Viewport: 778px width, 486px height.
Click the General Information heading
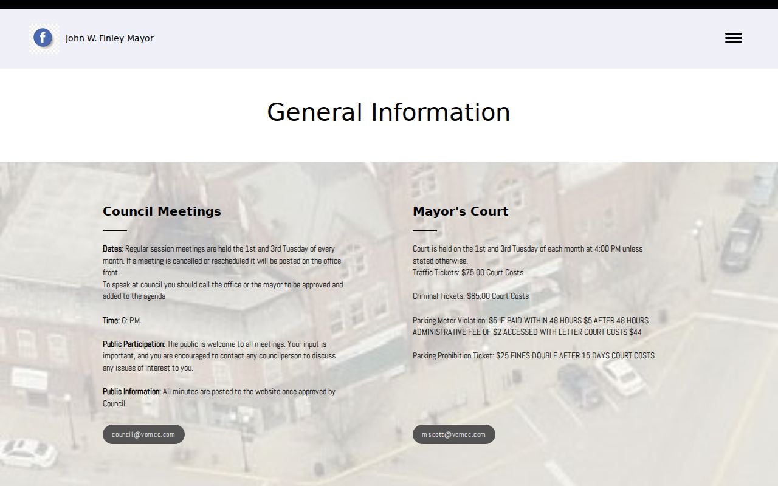tap(388, 112)
